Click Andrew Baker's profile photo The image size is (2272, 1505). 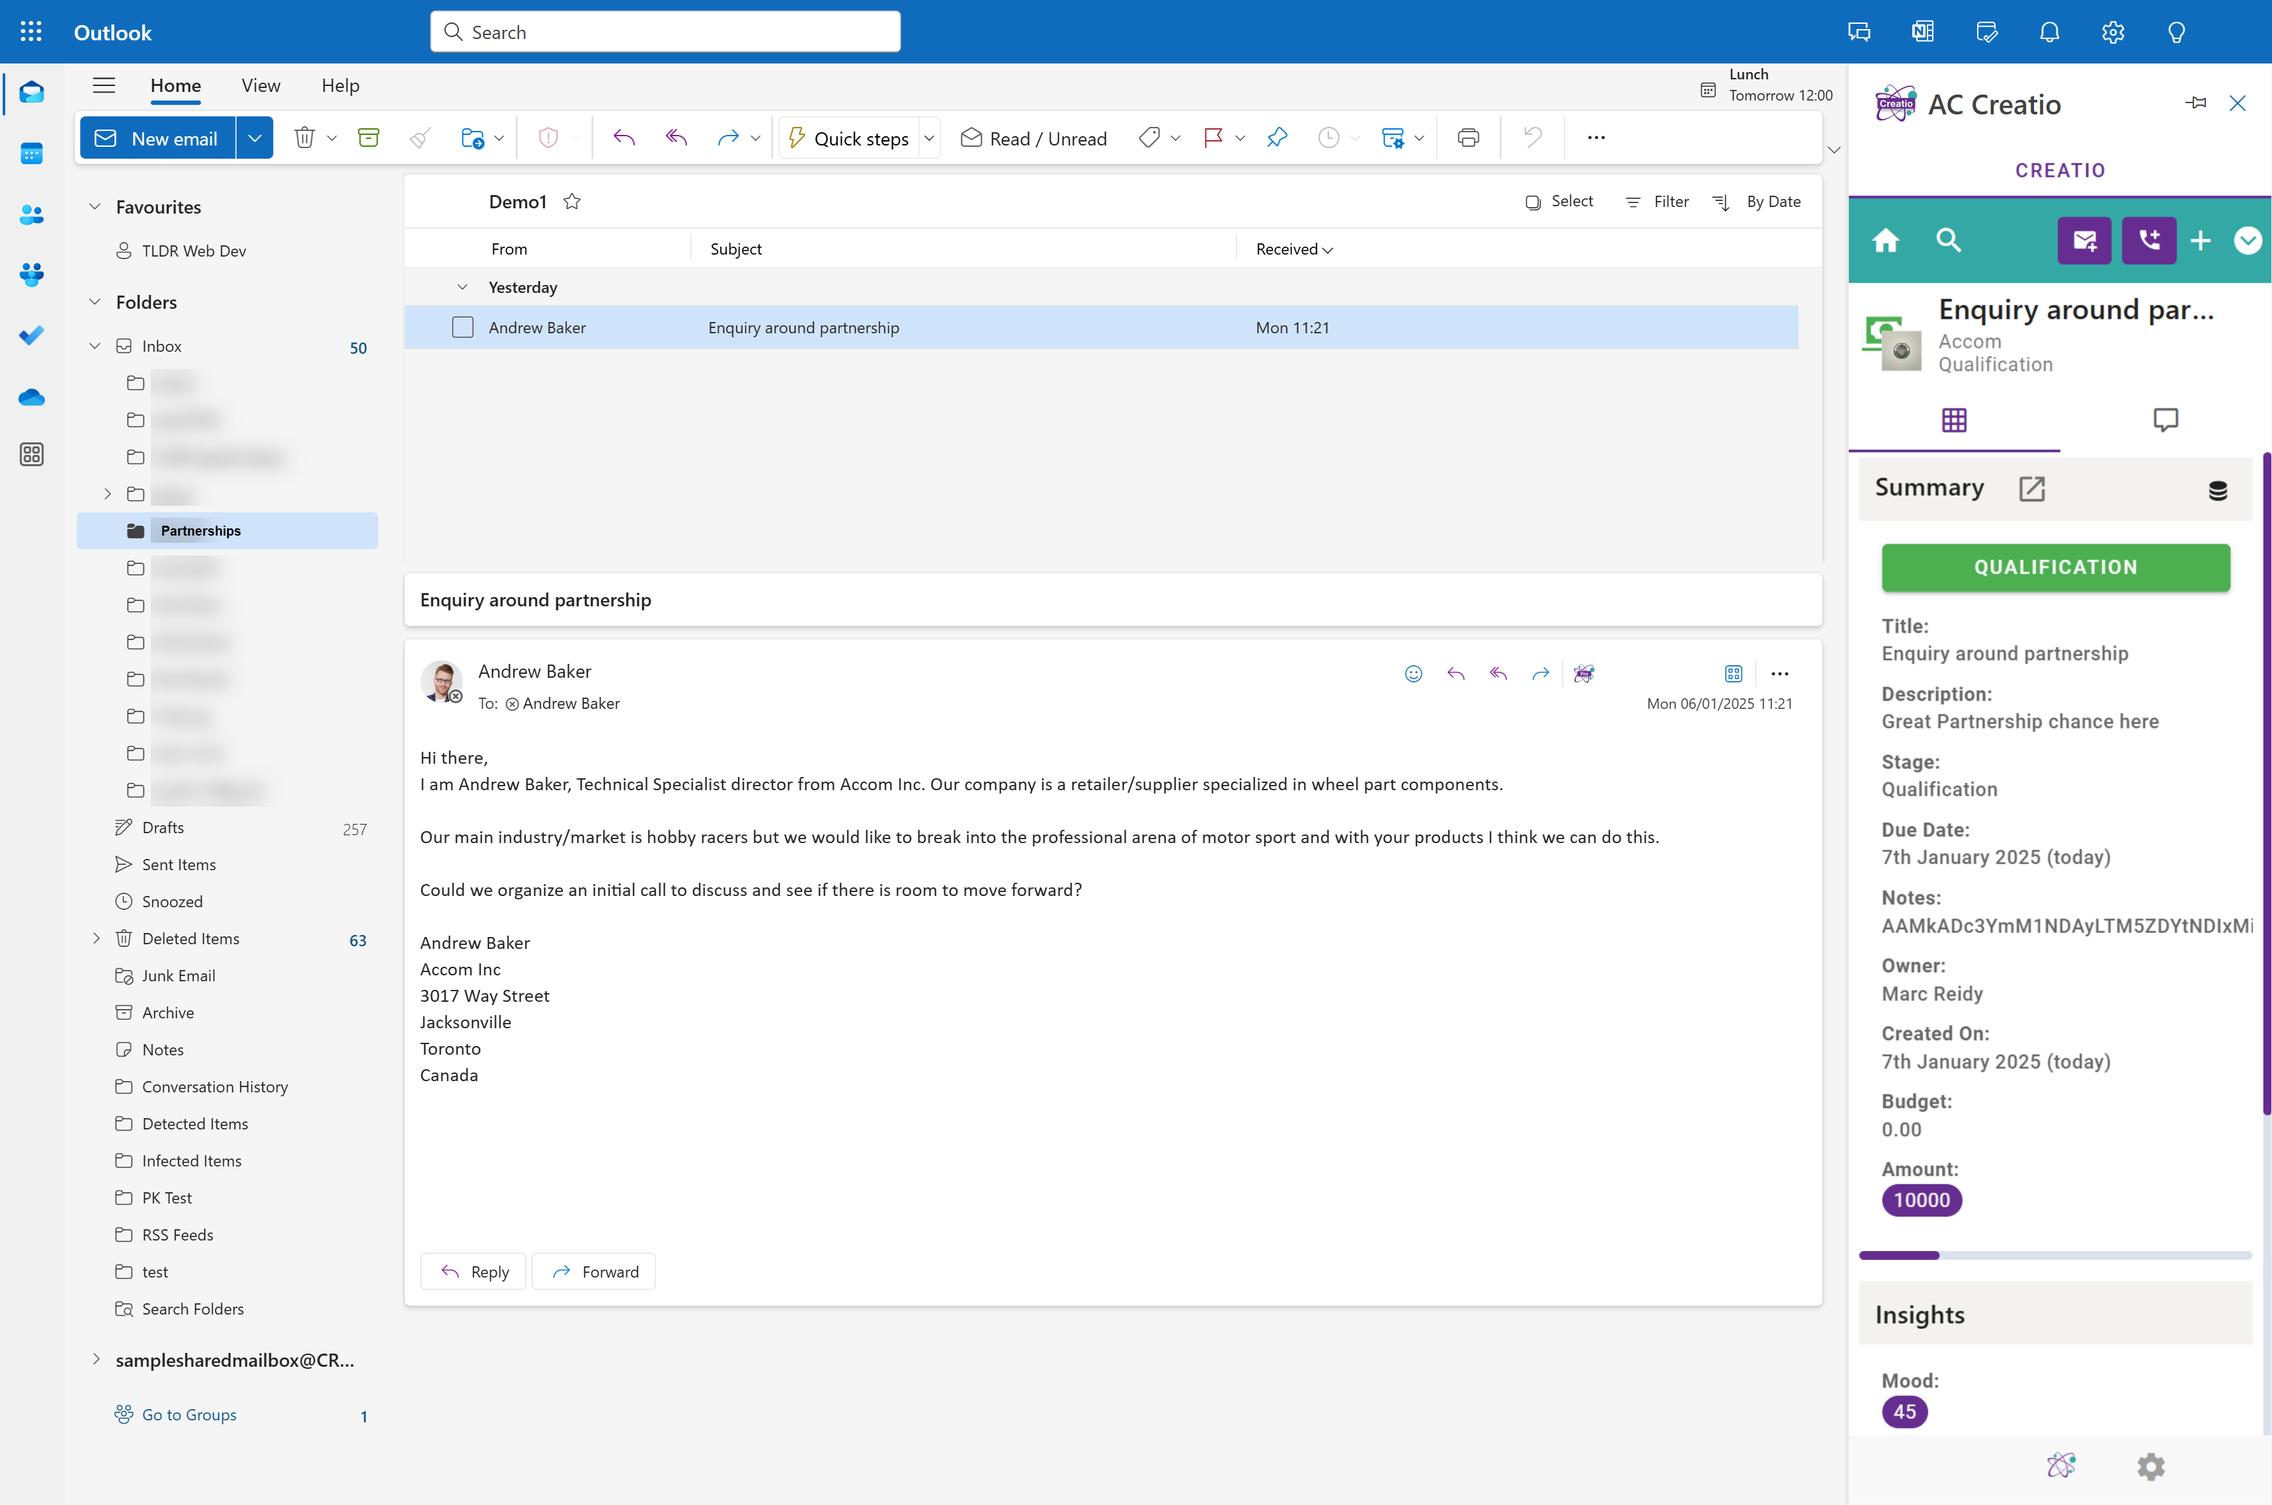click(442, 680)
